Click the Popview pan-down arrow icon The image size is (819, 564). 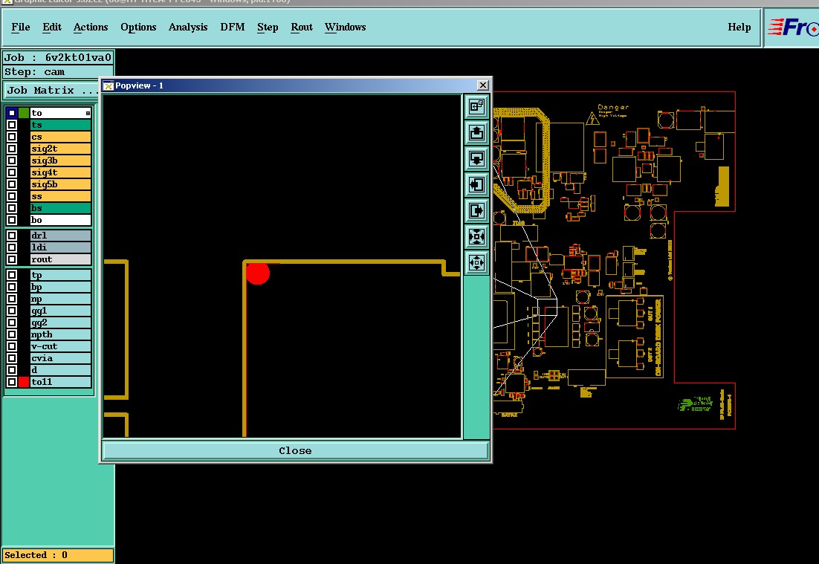pos(476,159)
